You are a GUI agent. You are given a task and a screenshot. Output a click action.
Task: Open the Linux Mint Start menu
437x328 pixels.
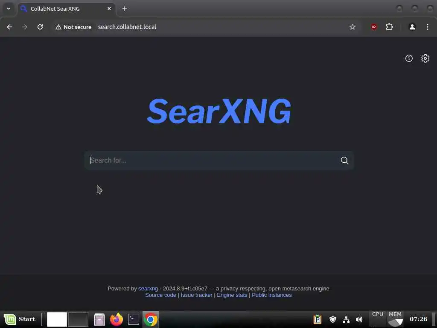pyautogui.click(x=20, y=319)
